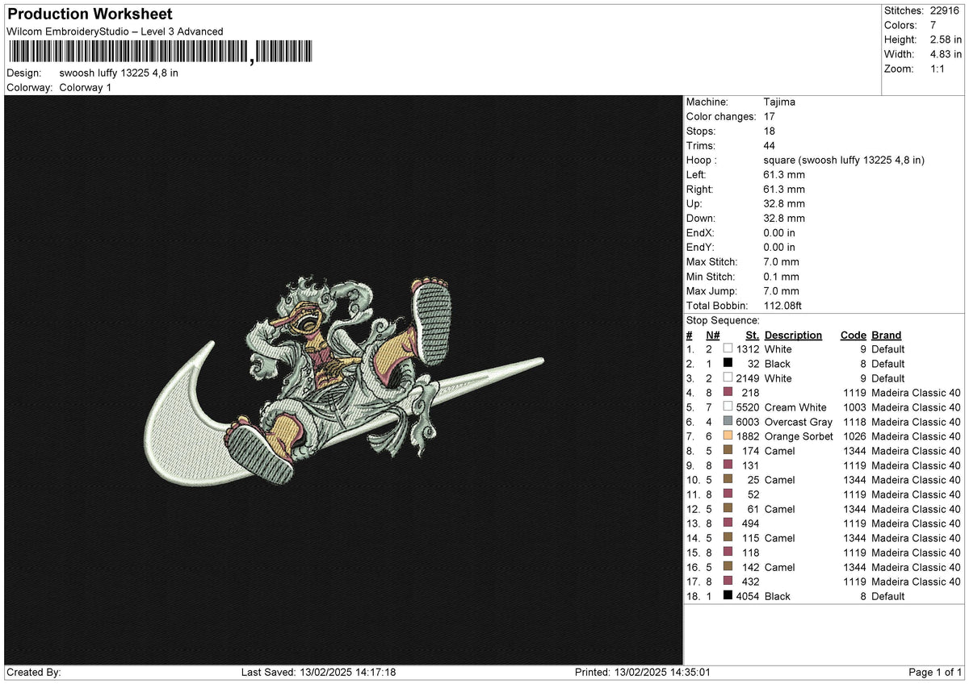Click the Production Worksheet heading
This screenshot has width=969, height=684.
click(90, 15)
